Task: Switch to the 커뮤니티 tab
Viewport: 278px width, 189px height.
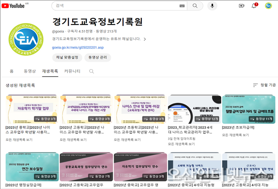Action: (72, 71)
